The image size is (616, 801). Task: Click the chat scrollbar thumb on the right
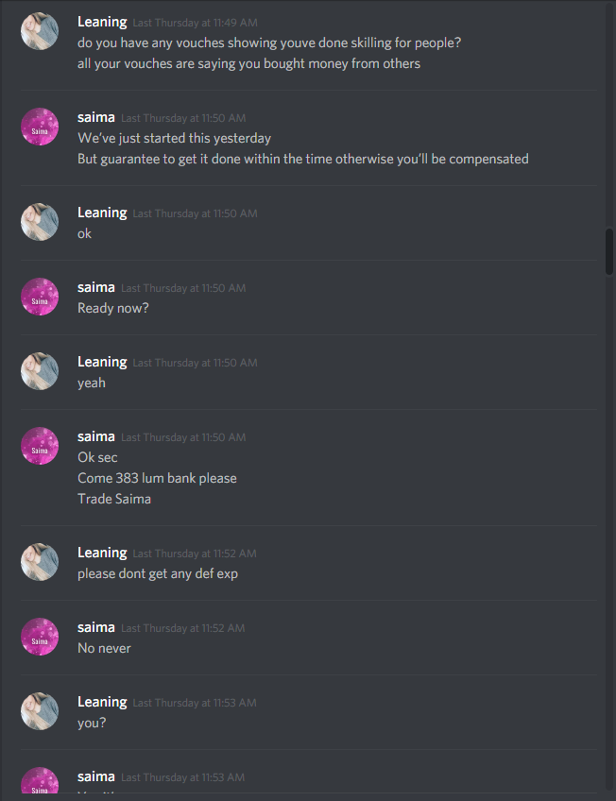coord(608,252)
